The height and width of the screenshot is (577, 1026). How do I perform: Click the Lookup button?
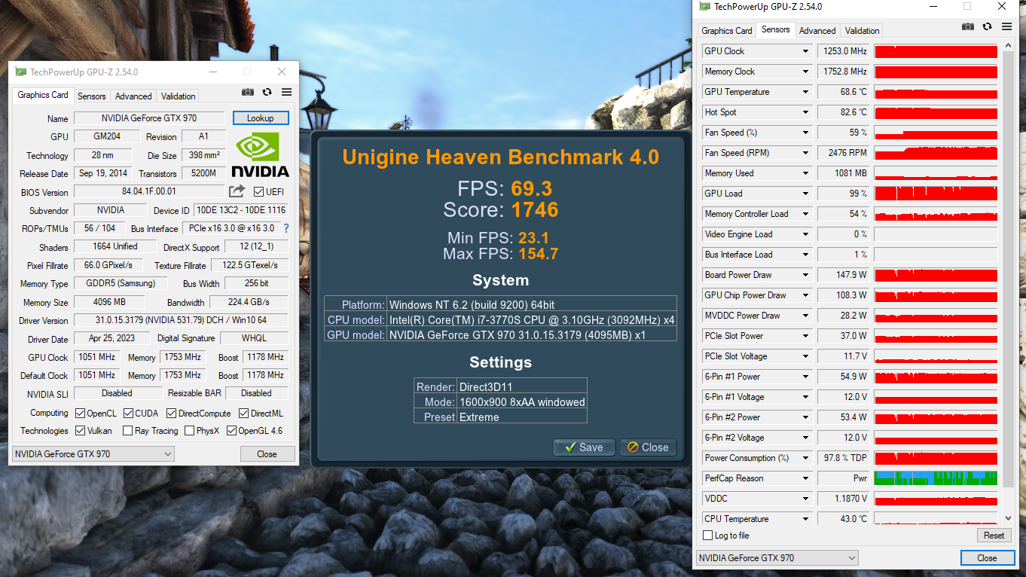(x=261, y=118)
